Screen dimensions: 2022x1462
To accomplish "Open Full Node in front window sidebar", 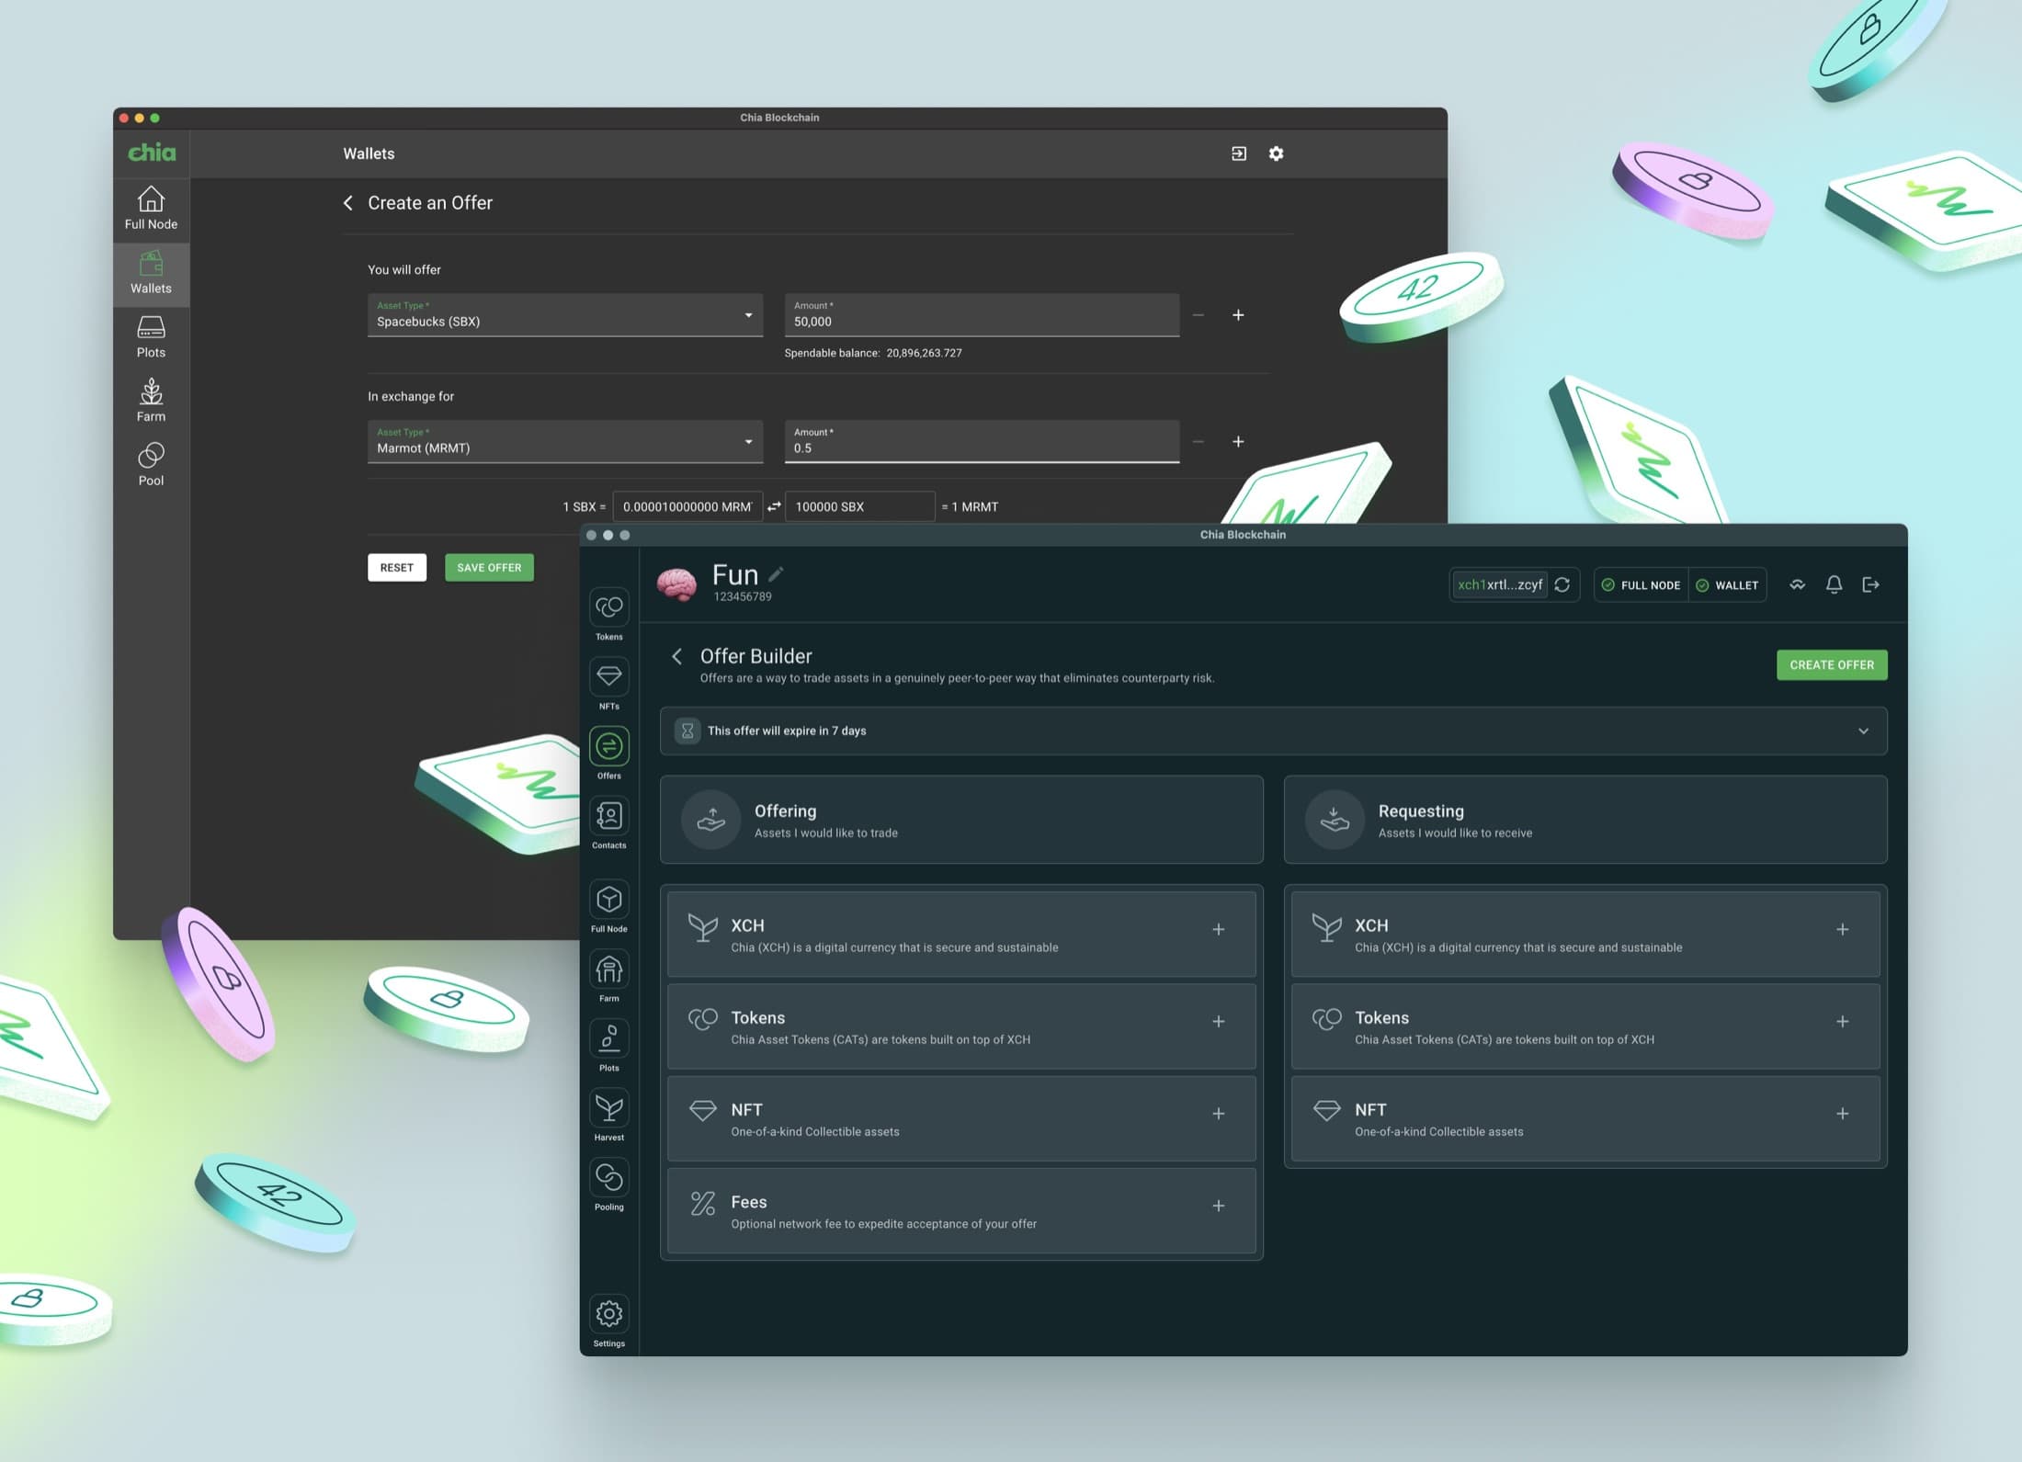I will tap(608, 907).
